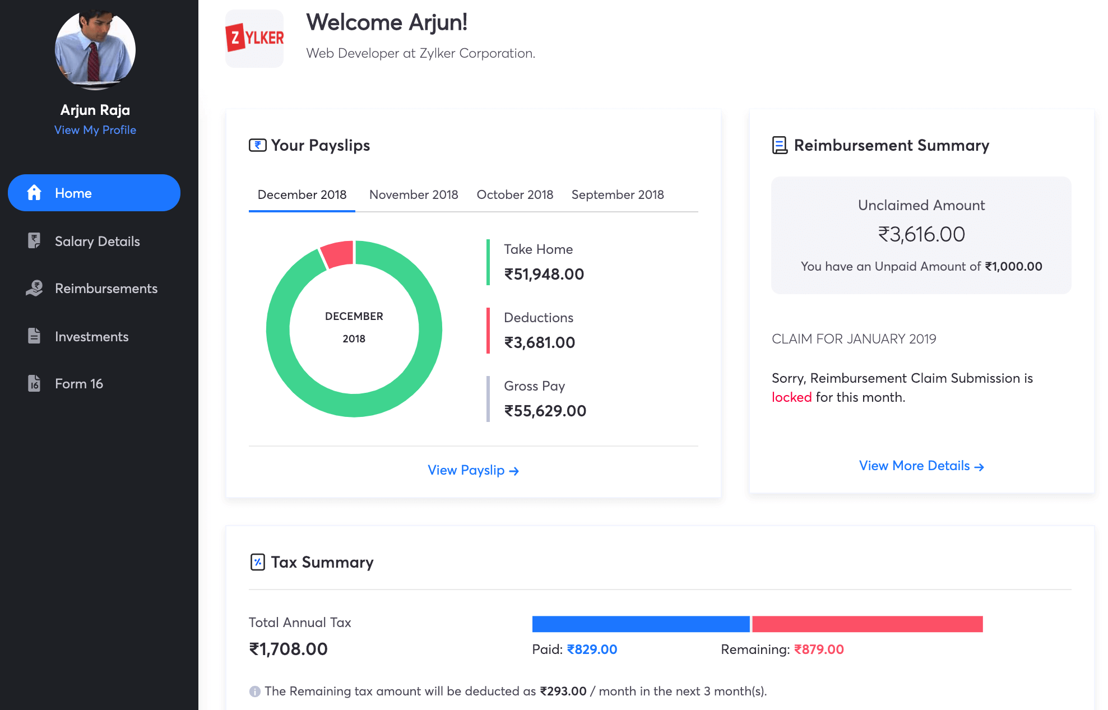Screen dimensions: 1108x710
Task: Click the Form 16 file icon
Action: pos(34,383)
